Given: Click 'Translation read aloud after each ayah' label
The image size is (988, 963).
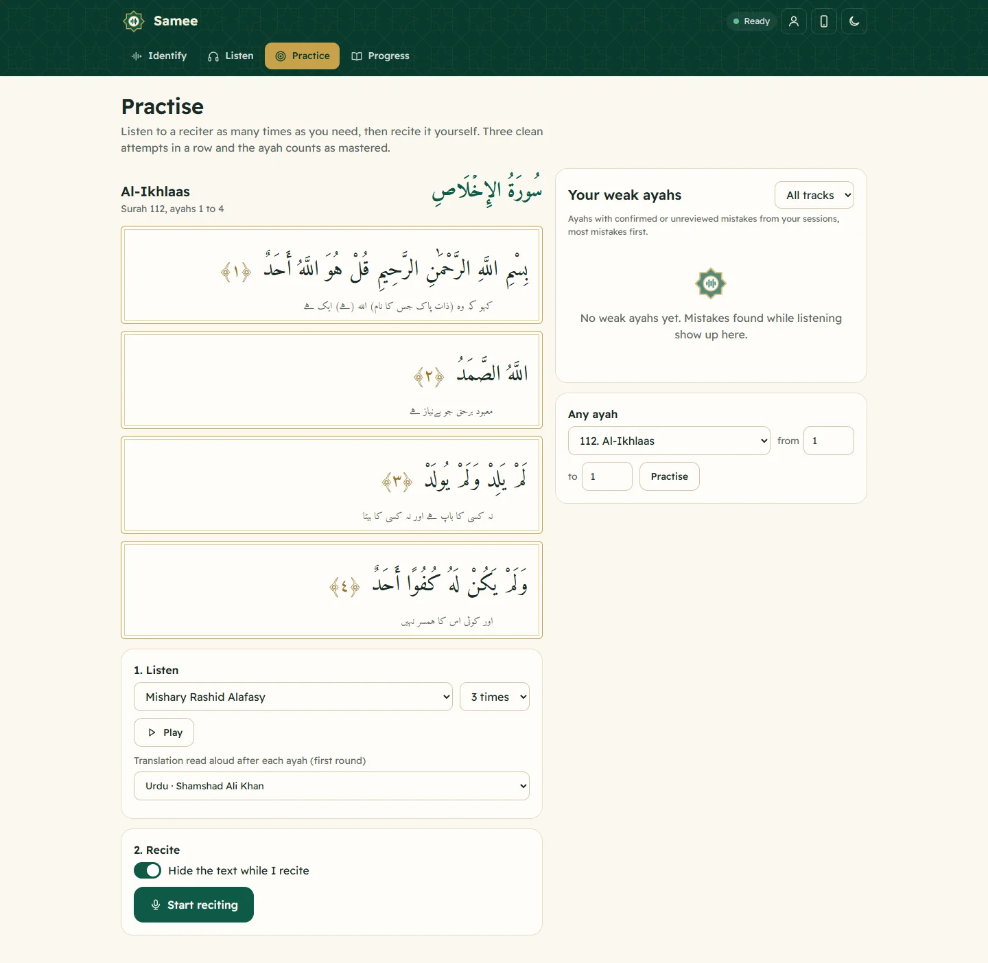Looking at the screenshot, I should click(250, 761).
